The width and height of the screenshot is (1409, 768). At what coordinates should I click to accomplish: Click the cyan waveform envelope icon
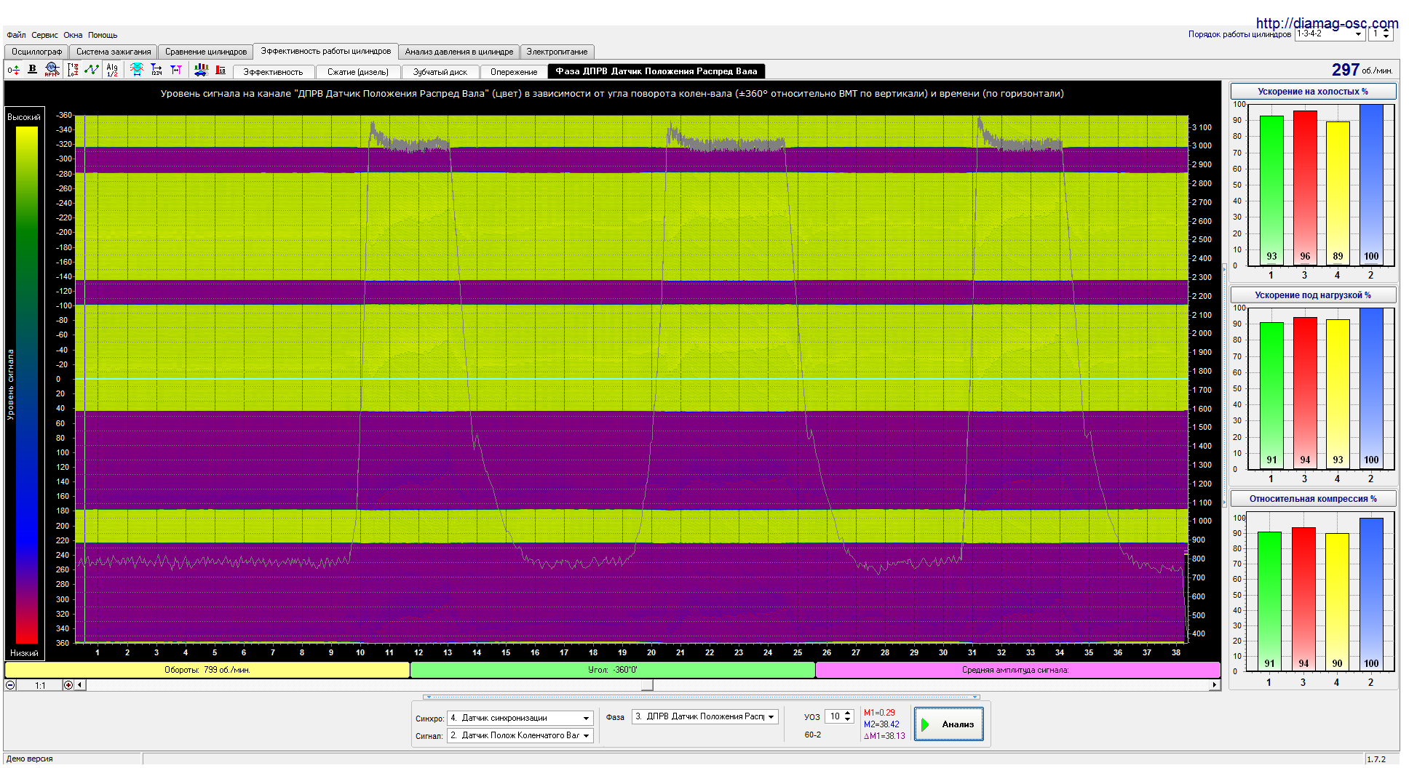point(137,70)
